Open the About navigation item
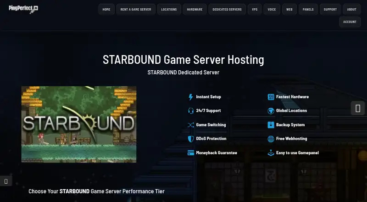 coord(352,9)
